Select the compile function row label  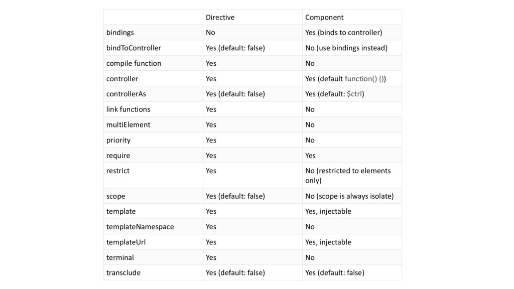click(x=134, y=63)
